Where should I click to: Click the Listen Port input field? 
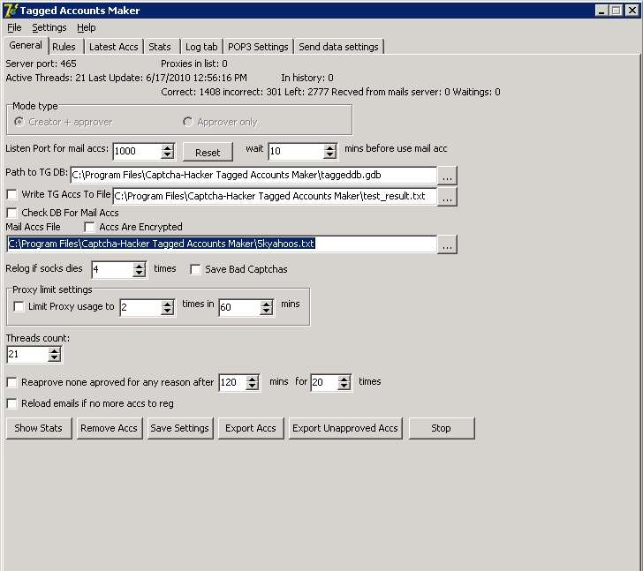(137, 151)
